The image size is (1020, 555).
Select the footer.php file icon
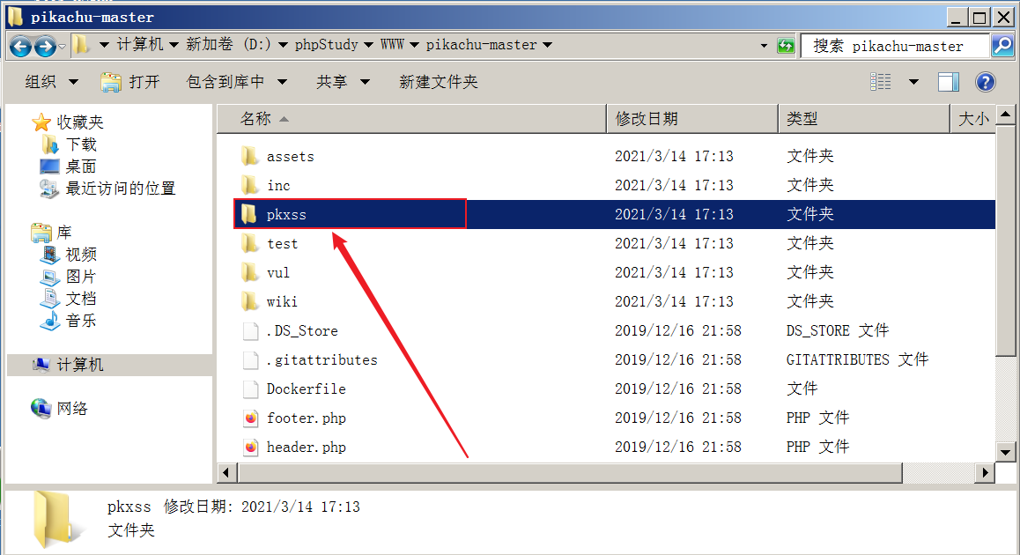[x=250, y=418]
